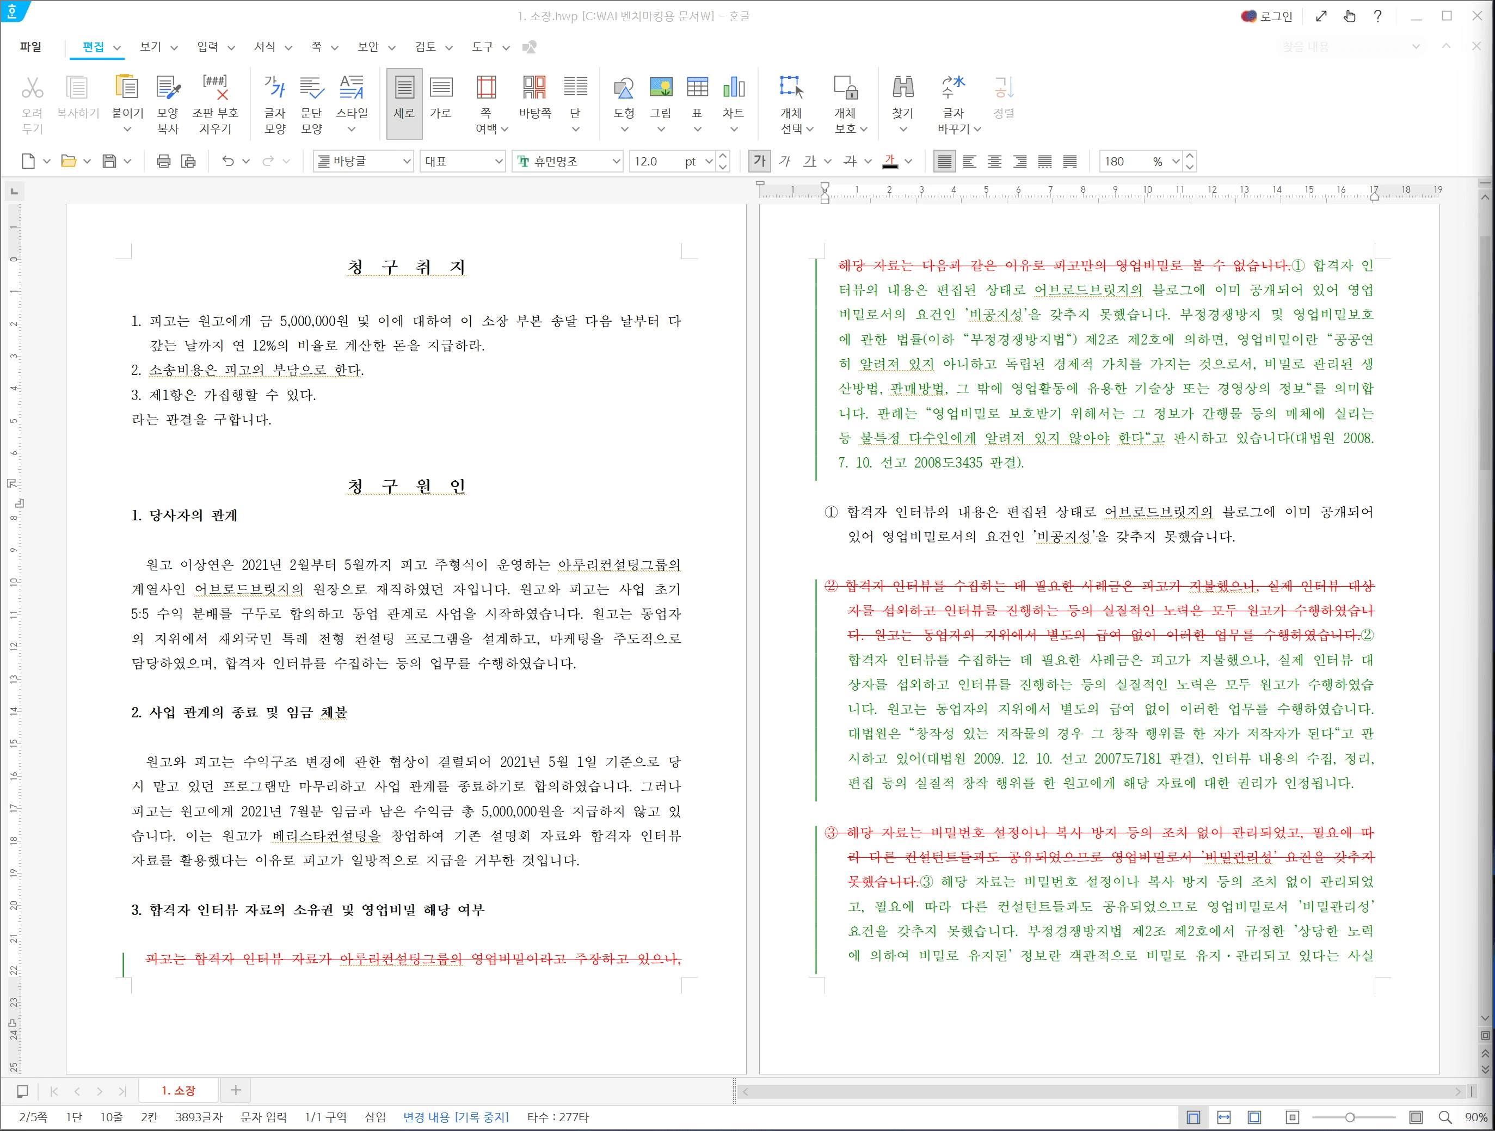
Task: Select the 1. 소장 document tab
Action: click(x=178, y=1090)
